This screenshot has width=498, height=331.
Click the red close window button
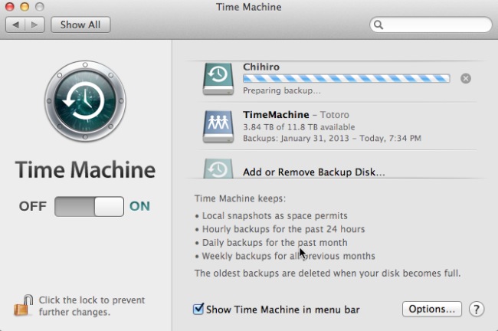[x=10, y=7]
